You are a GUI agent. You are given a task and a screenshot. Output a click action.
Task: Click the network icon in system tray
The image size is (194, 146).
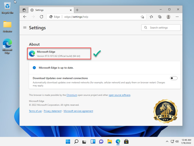coord(172,141)
